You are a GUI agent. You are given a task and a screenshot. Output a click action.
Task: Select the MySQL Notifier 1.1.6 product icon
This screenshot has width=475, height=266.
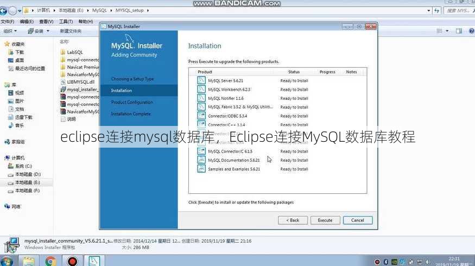click(201, 98)
